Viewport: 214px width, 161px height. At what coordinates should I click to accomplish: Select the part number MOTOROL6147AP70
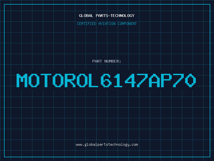tap(106, 80)
